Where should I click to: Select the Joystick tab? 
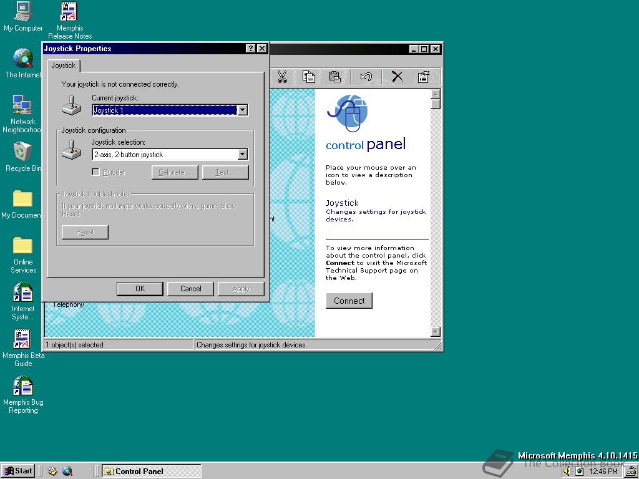[x=64, y=65]
